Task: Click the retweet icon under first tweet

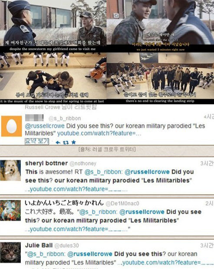Action: tap(66, 143)
